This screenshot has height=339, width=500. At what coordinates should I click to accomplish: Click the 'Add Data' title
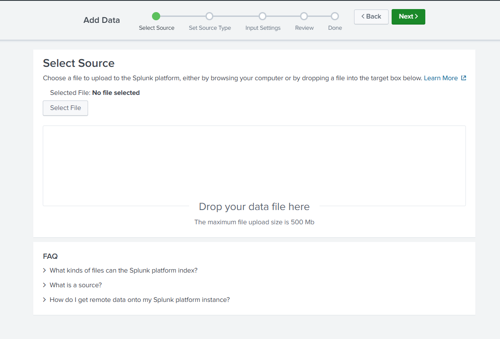click(102, 20)
